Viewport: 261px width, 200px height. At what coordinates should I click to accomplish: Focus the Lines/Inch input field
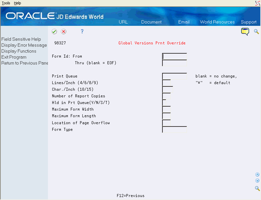pos(166,83)
